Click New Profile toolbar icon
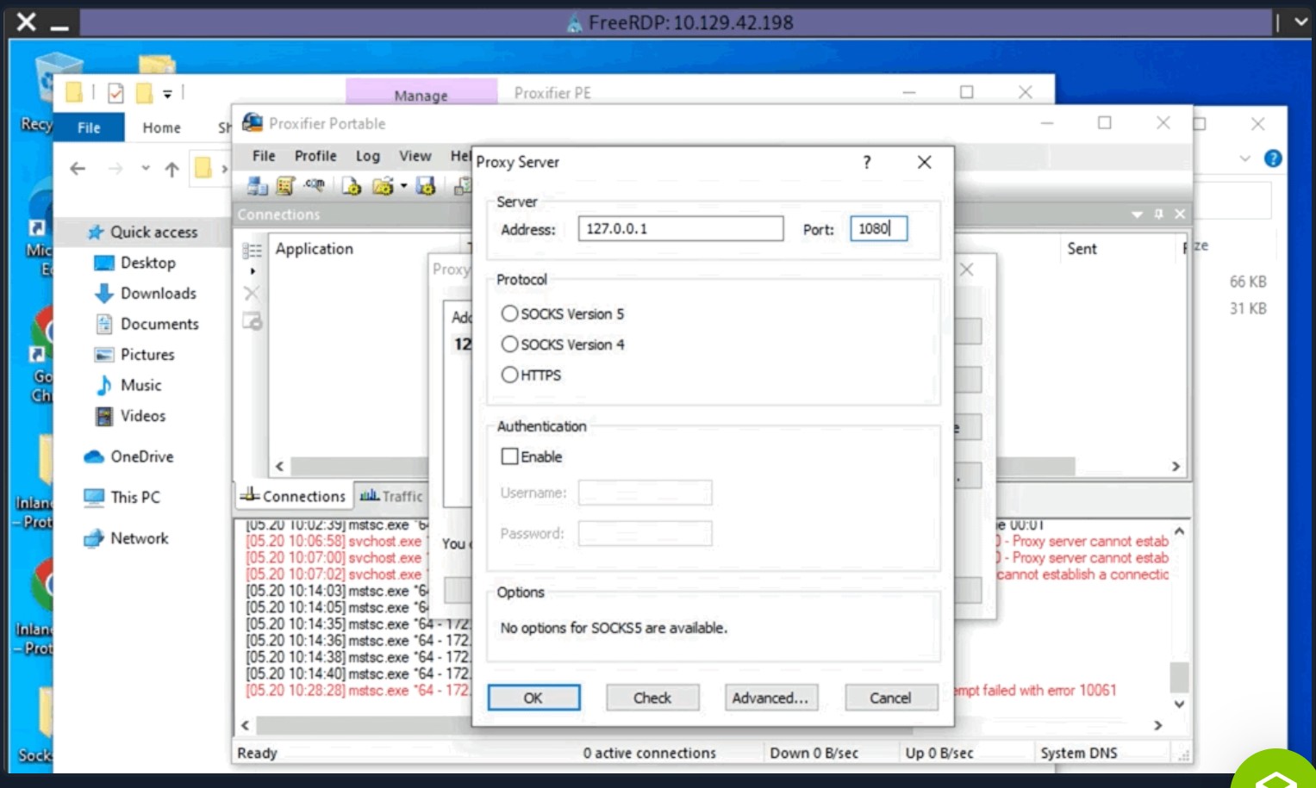 point(351,185)
